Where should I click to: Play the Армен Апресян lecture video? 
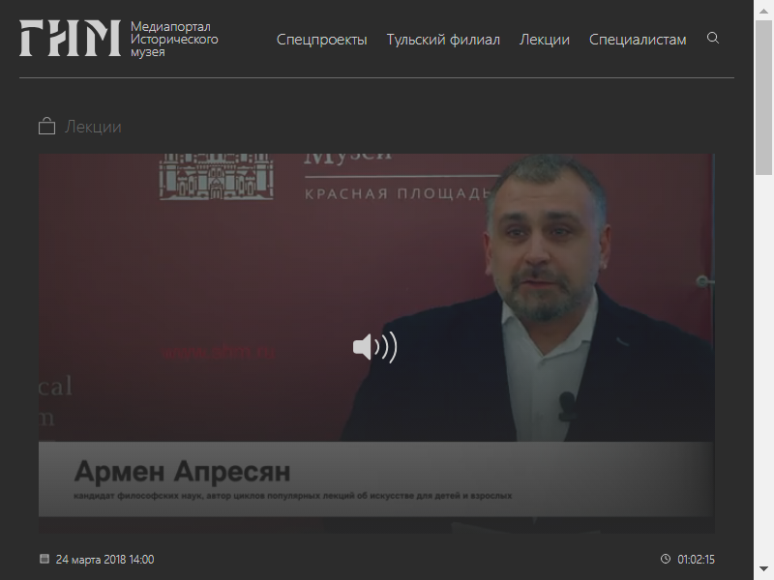[x=376, y=343]
